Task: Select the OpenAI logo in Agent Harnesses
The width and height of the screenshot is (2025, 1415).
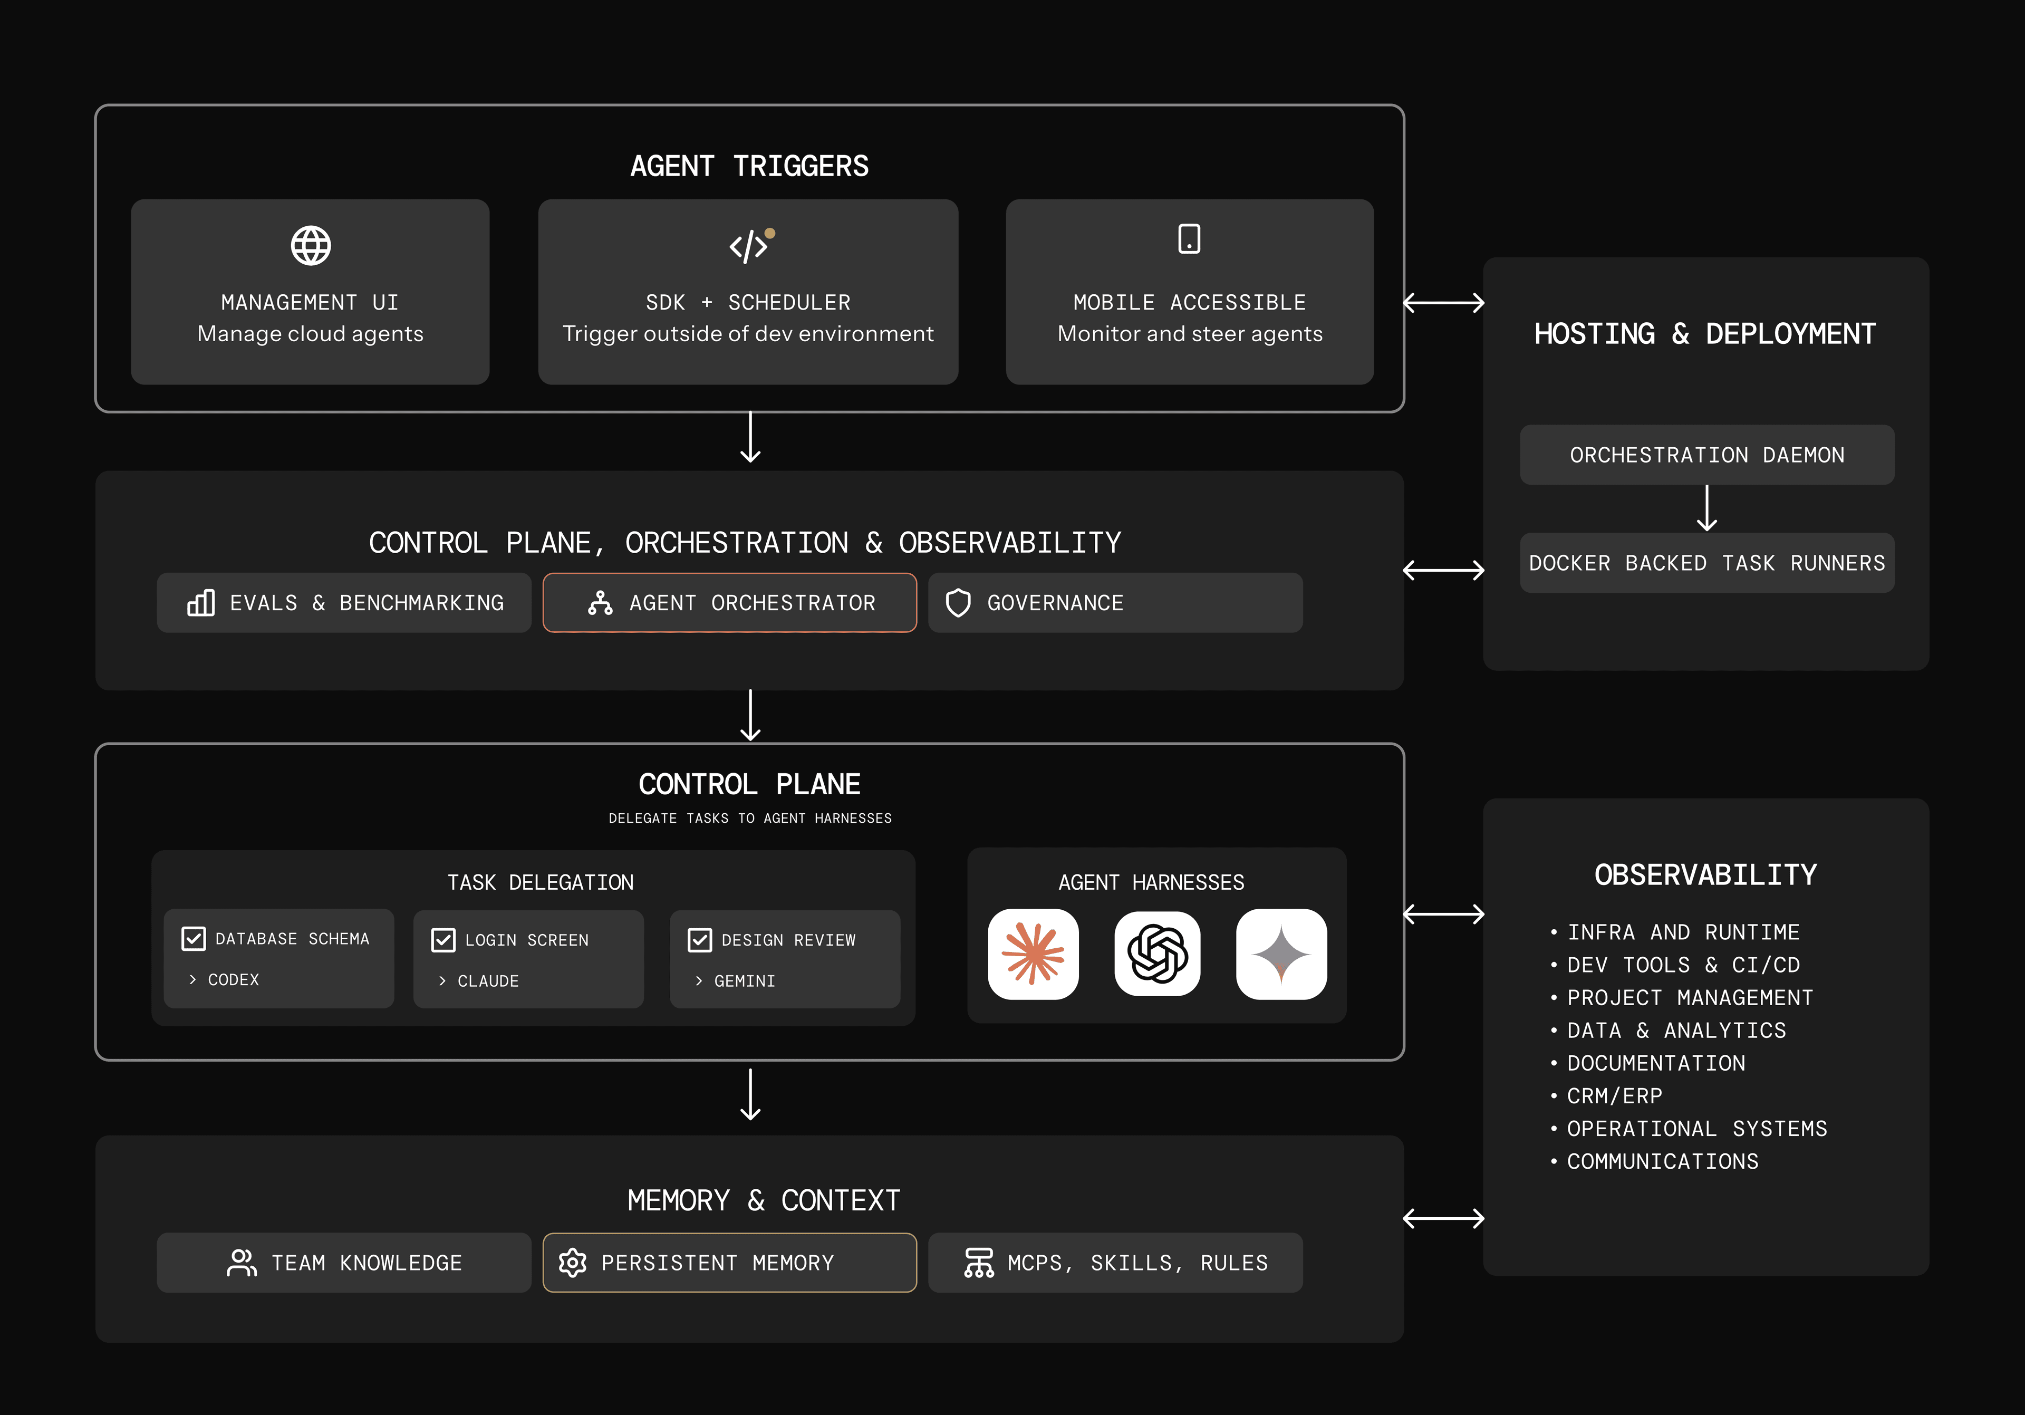Action: [1156, 955]
